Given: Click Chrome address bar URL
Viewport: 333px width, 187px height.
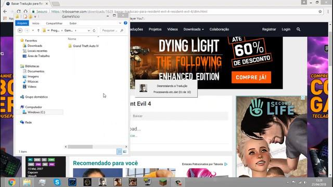Looking at the screenshot, I should (x=129, y=11).
